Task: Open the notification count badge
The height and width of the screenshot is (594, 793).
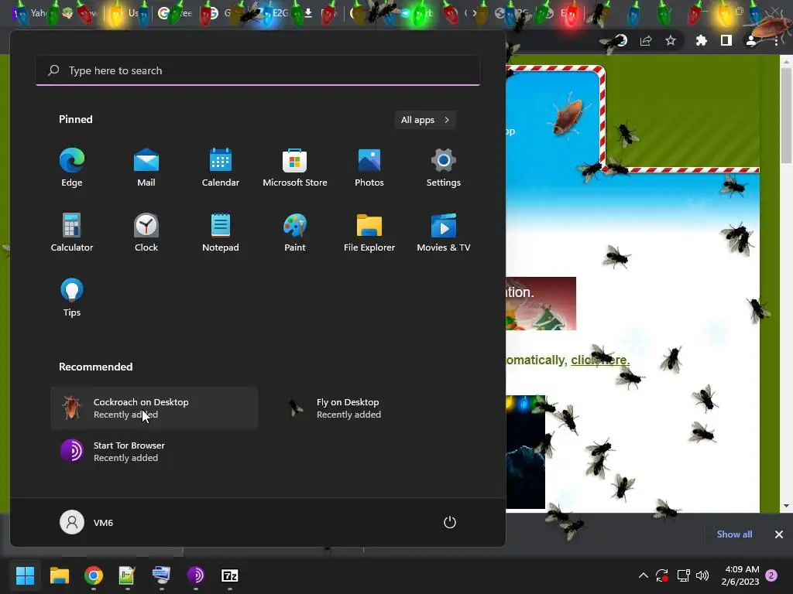Action: (771, 575)
